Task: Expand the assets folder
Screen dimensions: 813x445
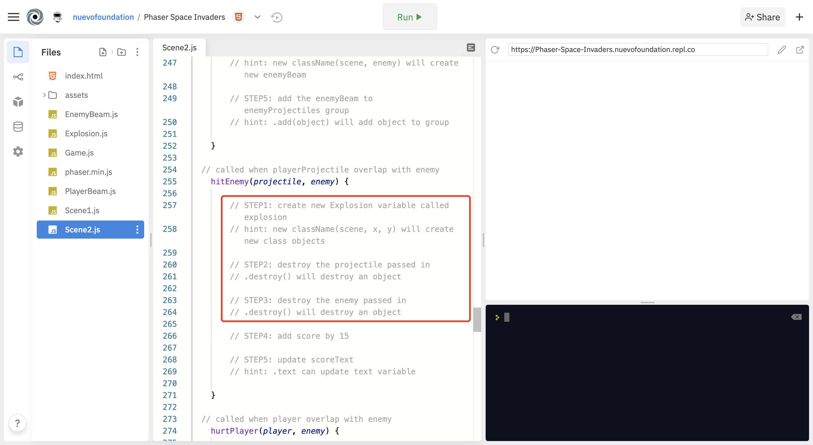Action: click(x=44, y=95)
